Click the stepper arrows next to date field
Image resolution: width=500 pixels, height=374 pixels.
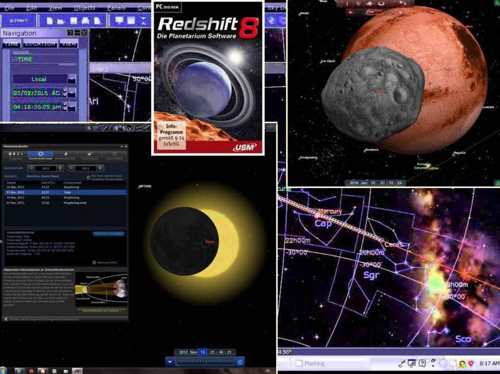click(65, 93)
